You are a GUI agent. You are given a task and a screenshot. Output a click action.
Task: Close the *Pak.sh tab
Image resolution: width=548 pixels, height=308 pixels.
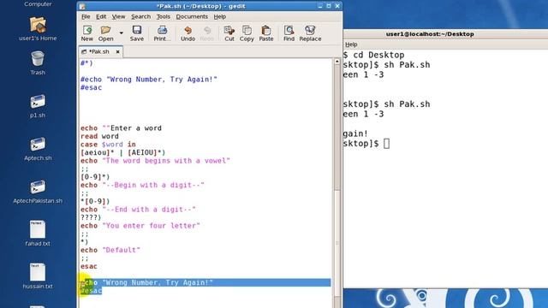pyautogui.click(x=118, y=51)
